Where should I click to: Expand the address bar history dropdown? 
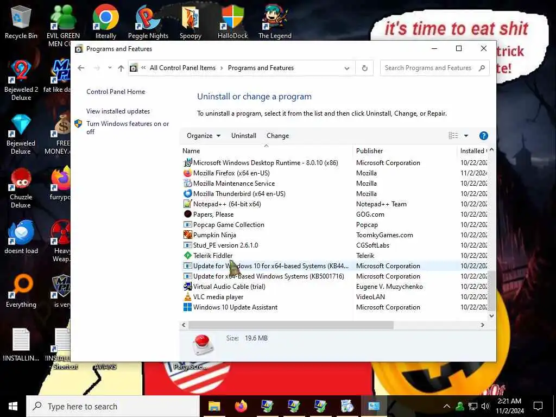pos(347,68)
